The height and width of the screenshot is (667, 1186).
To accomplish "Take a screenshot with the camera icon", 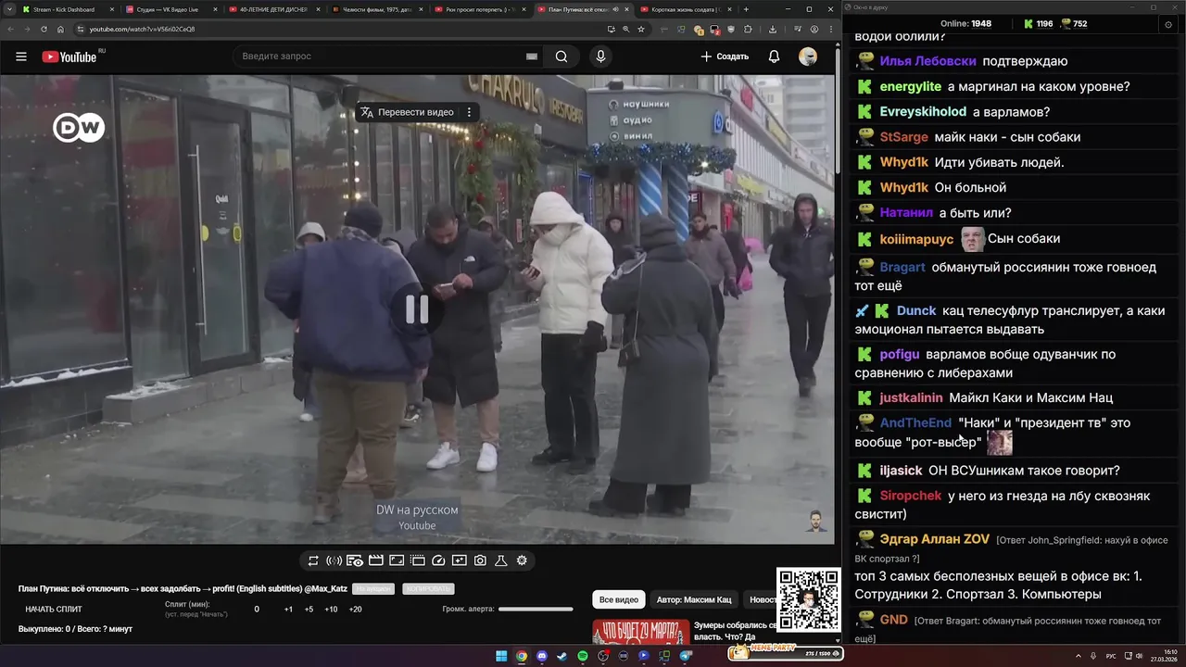I will click(480, 560).
